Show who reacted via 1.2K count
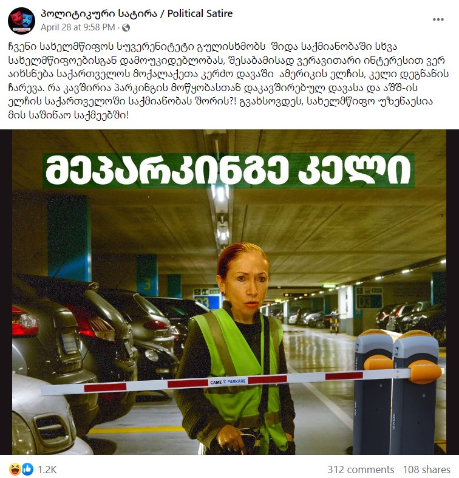The width and height of the screenshot is (459, 478). tap(47, 469)
